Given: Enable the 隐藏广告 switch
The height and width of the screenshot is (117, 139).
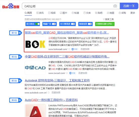Looking at the screenshot, I should tap(54, 24).
